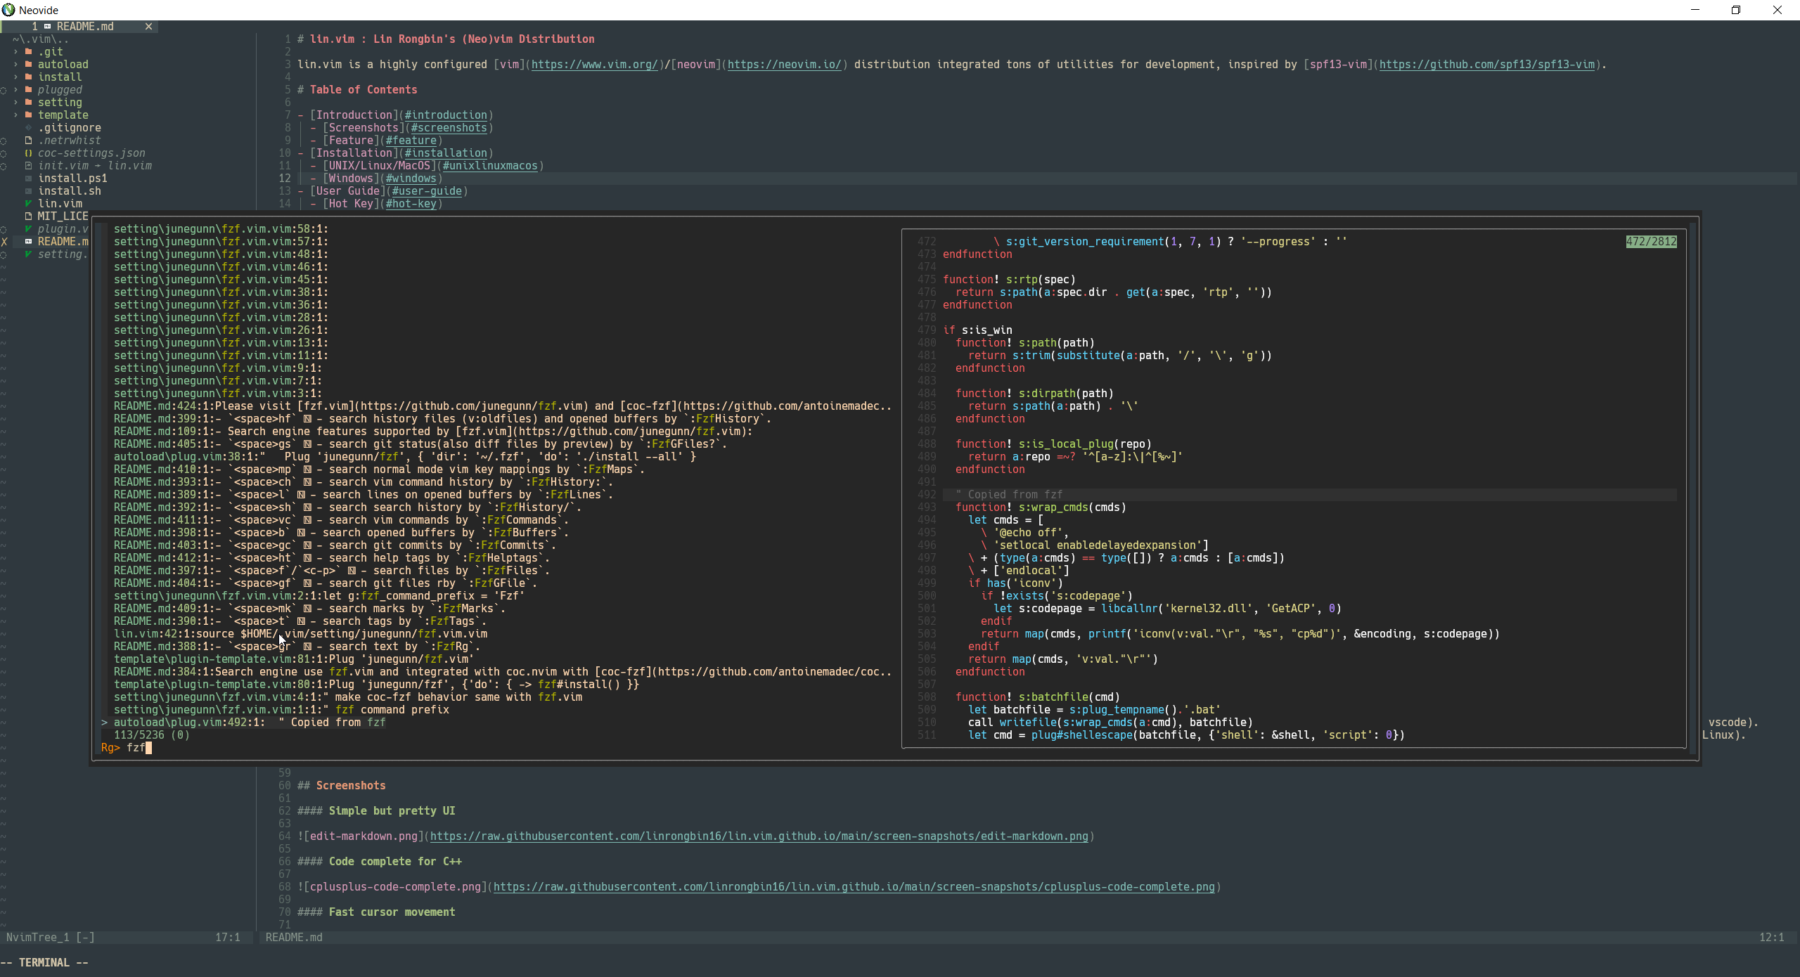Select .gitignore in the file tree
This screenshot has width=1800, height=977.
click(x=70, y=128)
